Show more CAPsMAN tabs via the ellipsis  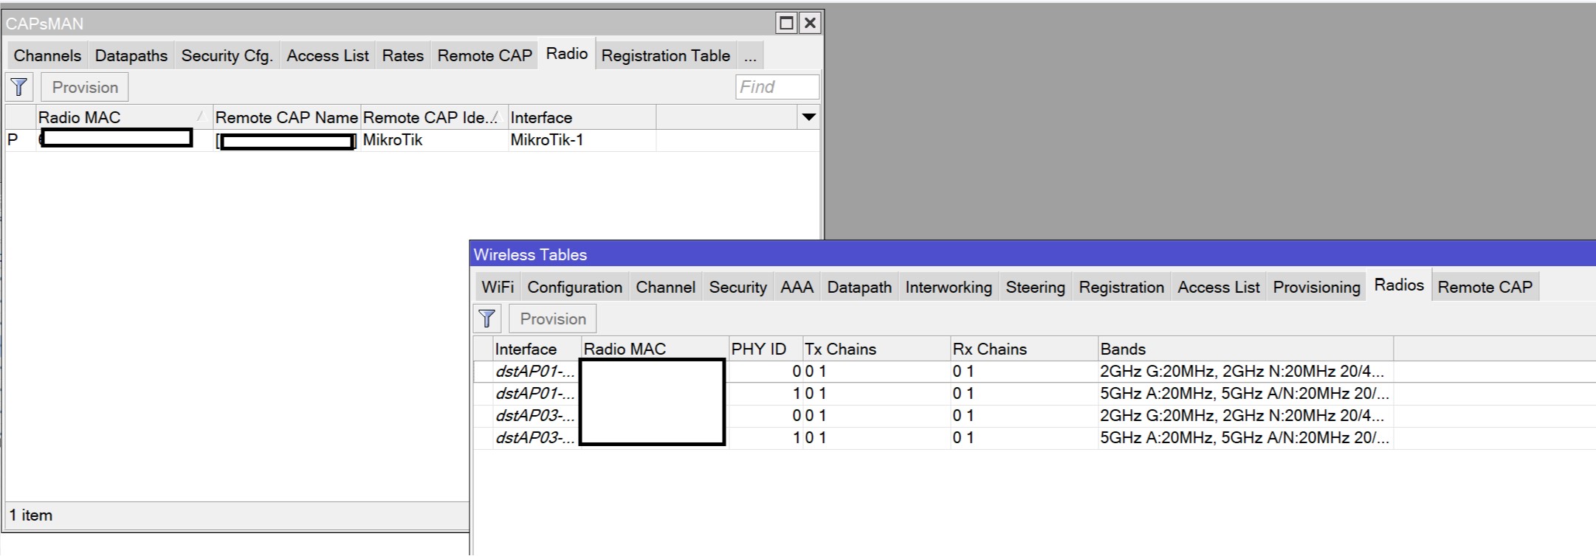tap(750, 56)
